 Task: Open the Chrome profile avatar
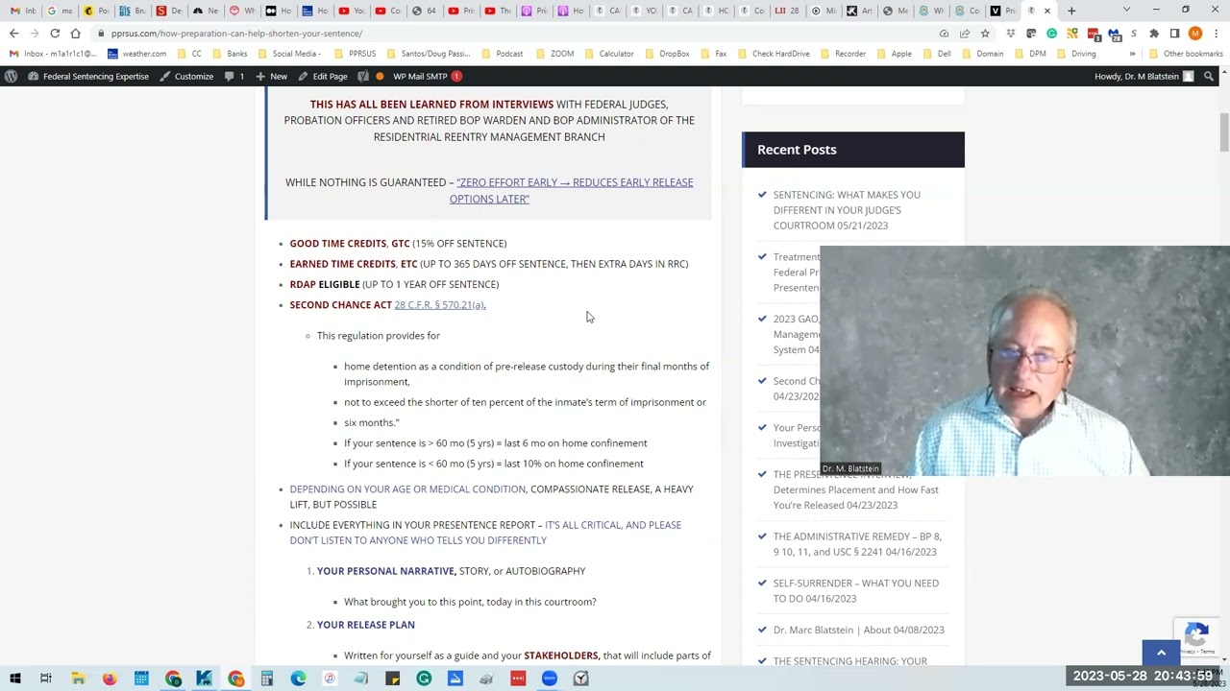click(1194, 34)
